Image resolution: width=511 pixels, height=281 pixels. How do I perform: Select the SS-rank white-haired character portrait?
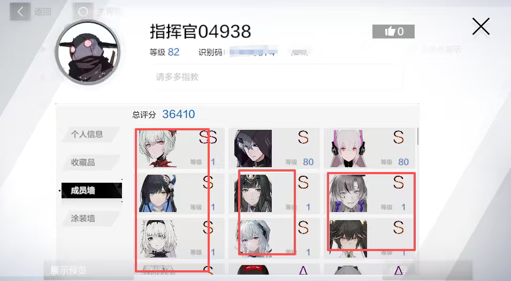pyautogui.click(x=158, y=149)
